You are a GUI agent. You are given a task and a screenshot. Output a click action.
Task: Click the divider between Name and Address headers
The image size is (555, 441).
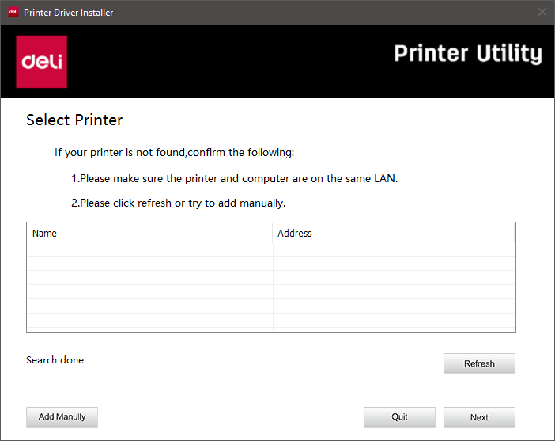tap(273, 234)
